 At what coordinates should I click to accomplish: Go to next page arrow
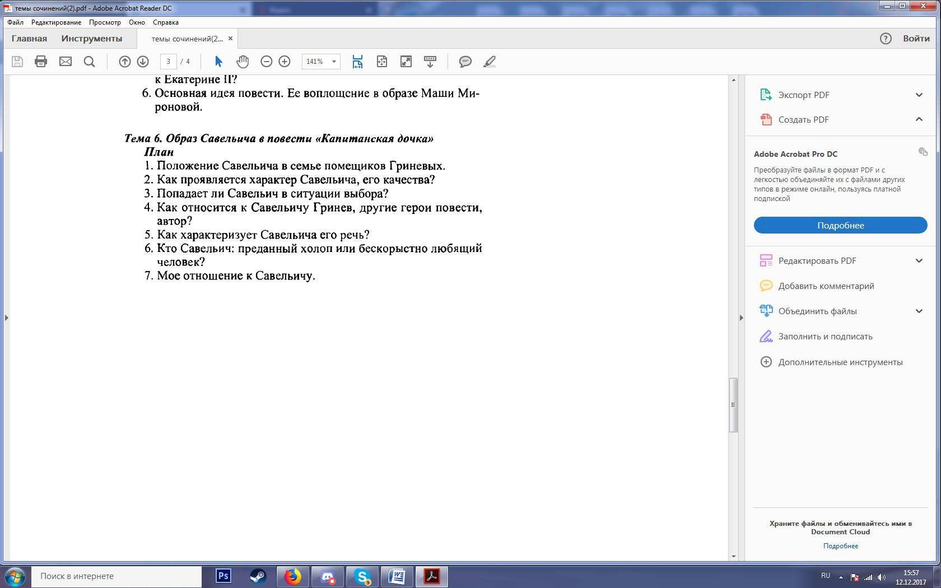[143, 62]
